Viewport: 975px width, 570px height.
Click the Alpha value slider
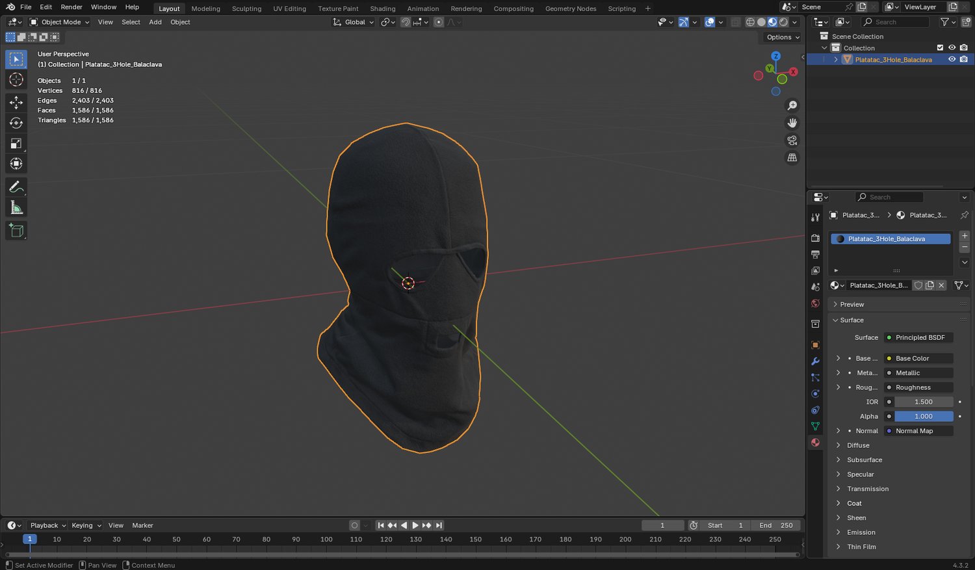tap(923, 417)
